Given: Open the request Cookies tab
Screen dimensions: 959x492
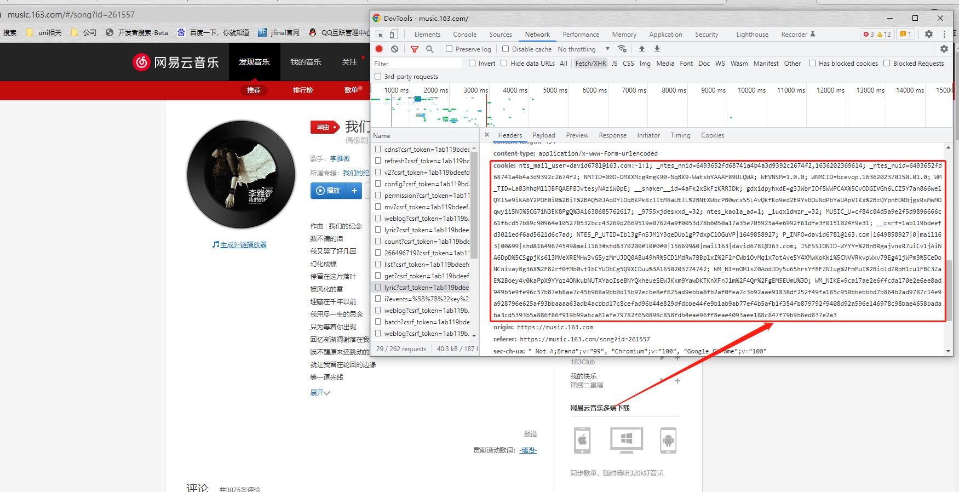Looking at the screenshot, I should [713, 135].
